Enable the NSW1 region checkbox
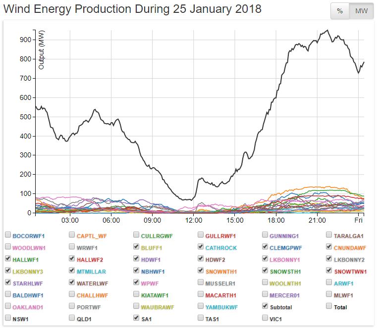 coord(8,319)
